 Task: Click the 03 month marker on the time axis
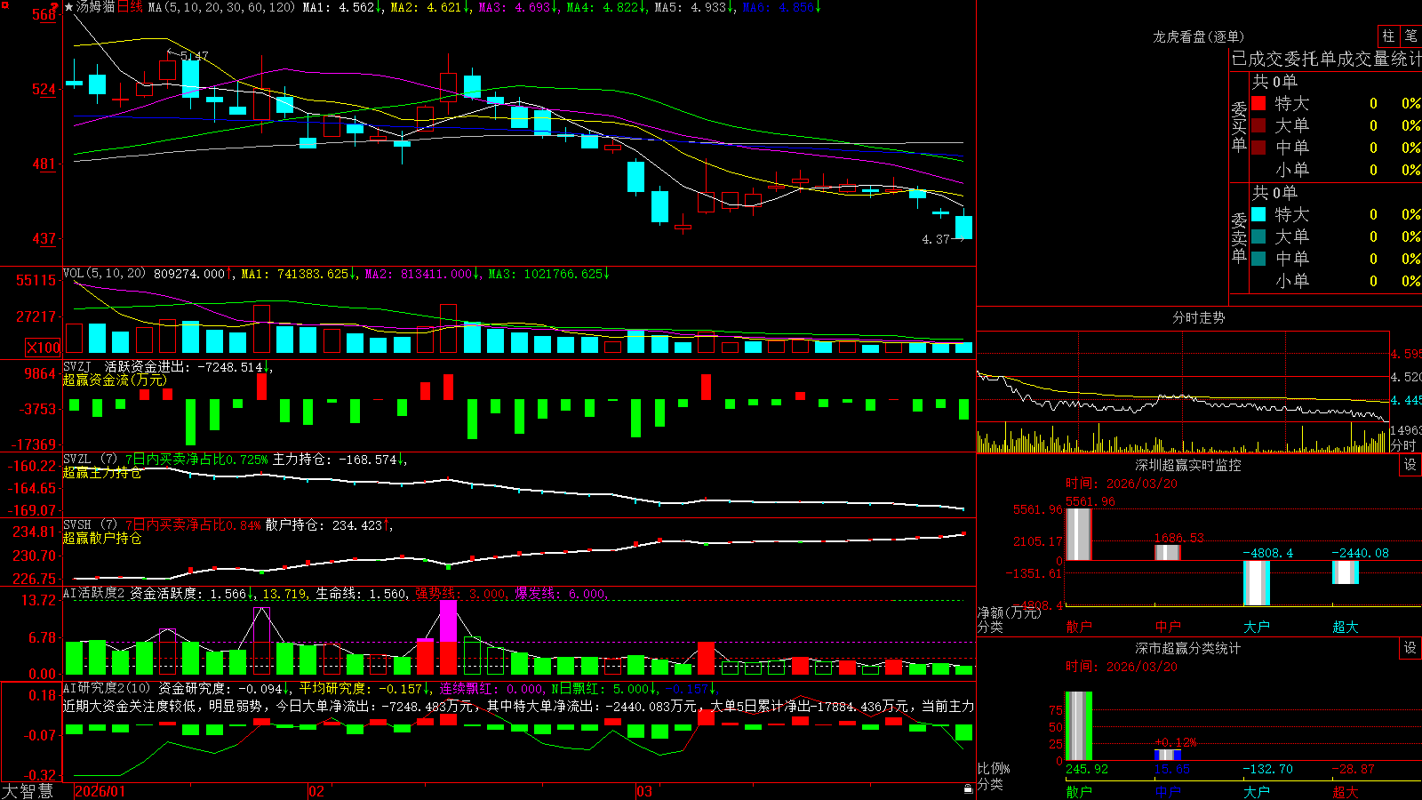(x=644, y=791)
